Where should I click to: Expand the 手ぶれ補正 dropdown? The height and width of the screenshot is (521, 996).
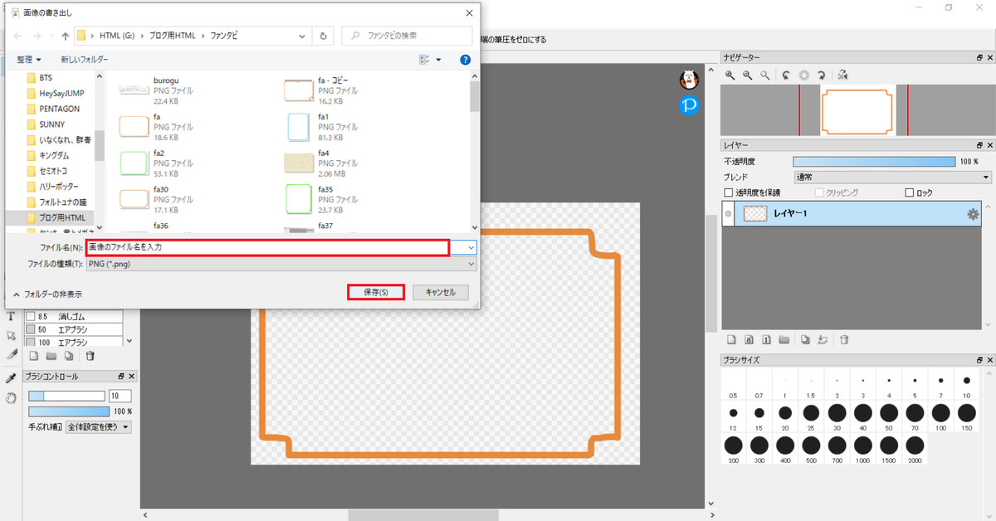(x=98, y=426)
